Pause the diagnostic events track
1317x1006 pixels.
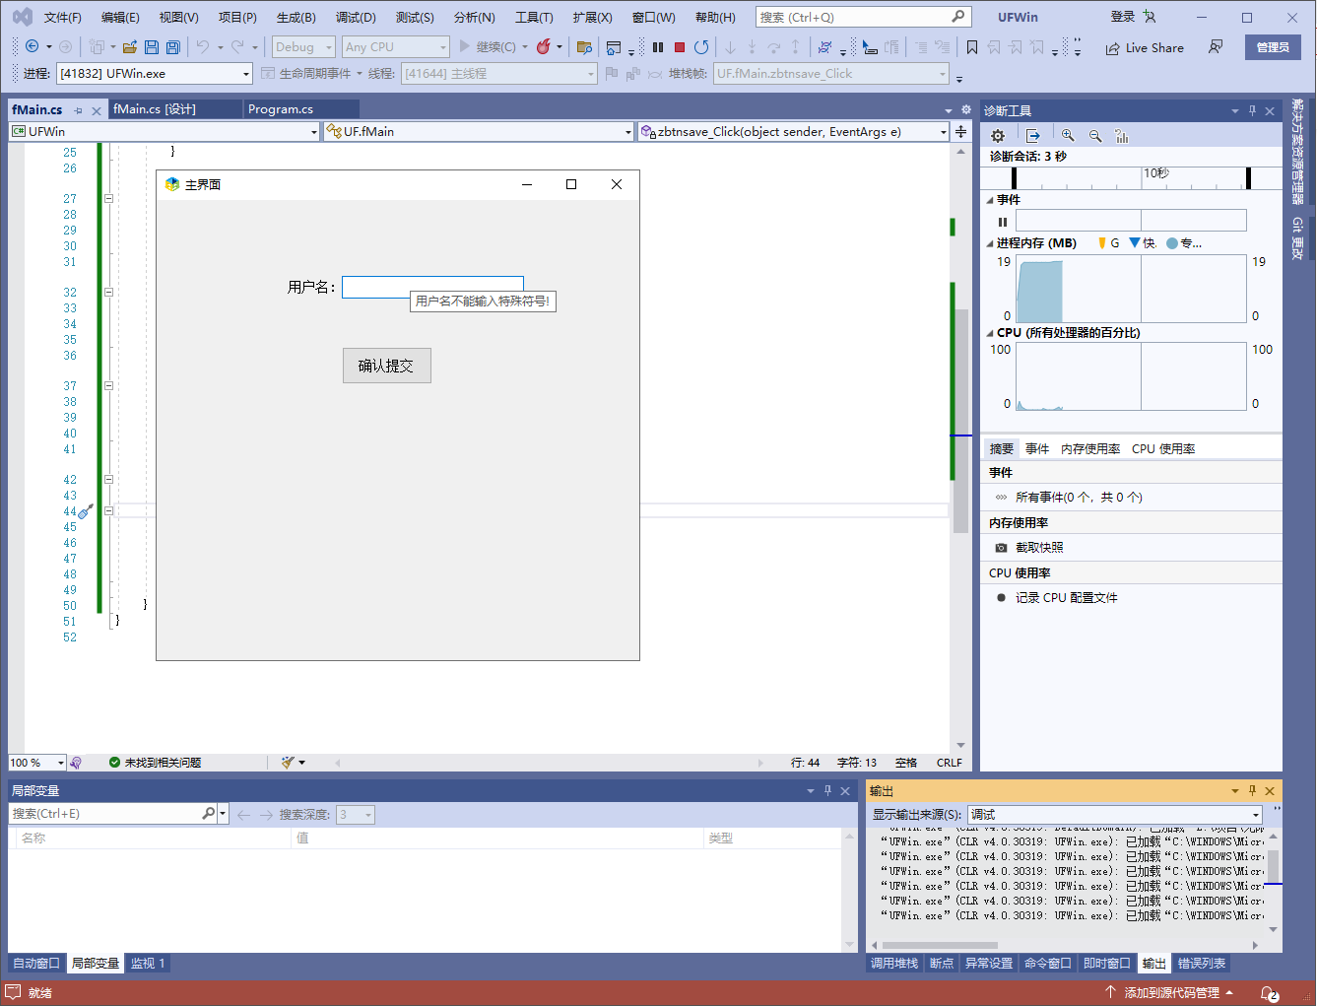click(x=1003, y=222)
